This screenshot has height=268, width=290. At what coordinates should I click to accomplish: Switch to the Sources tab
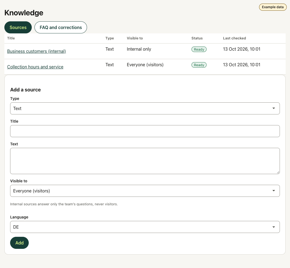coord(18,27)
